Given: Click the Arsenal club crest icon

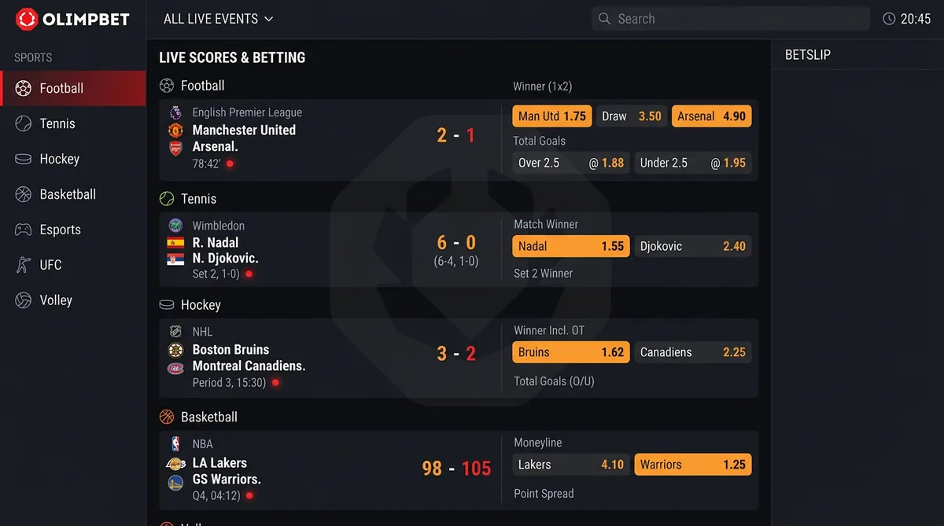Looking at the screenshot, I should (175, 147).
